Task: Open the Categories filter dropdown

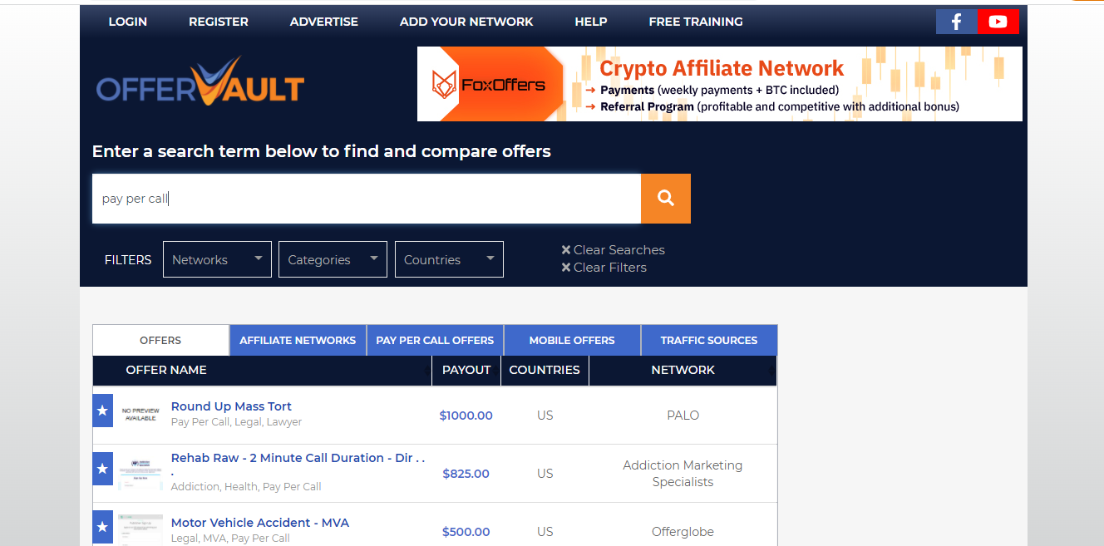Action: [333, 259]
